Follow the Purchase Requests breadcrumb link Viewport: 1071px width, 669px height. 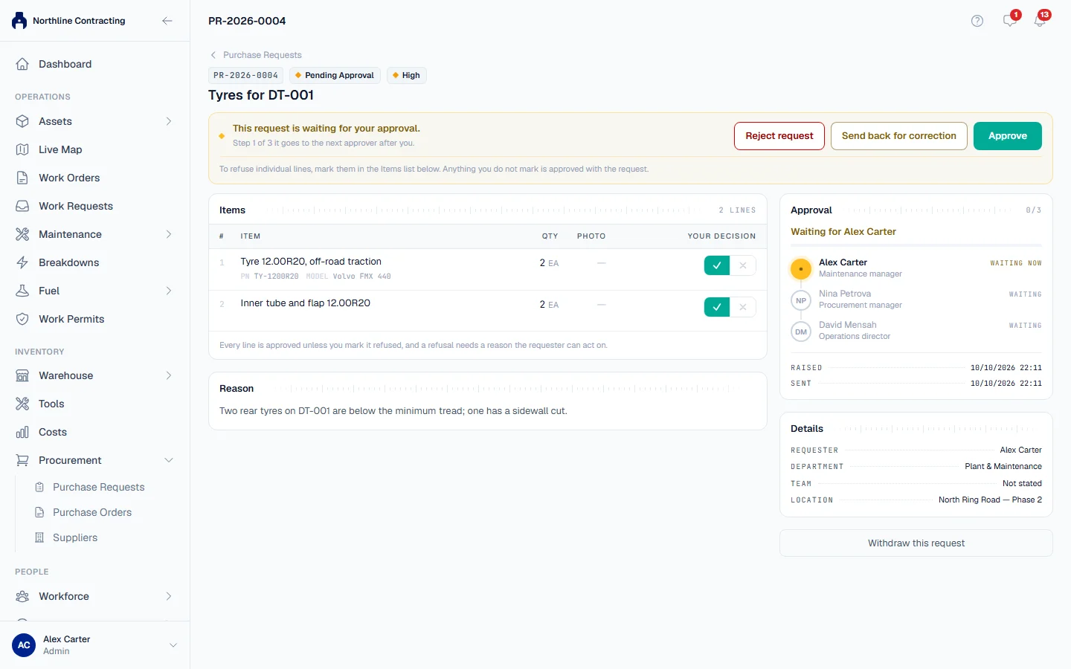point(263,55)
